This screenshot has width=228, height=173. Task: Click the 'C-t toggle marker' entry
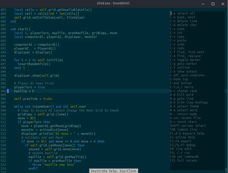tap(185, 60)
